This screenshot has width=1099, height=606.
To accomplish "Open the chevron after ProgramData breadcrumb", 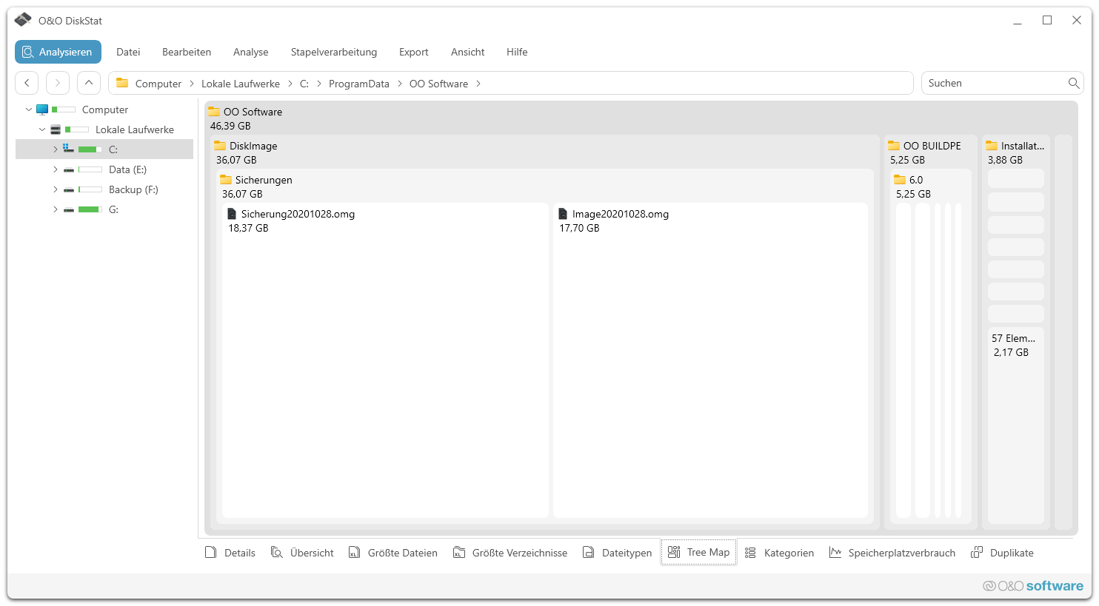I will pyautogui.click(x=400, y=84).
